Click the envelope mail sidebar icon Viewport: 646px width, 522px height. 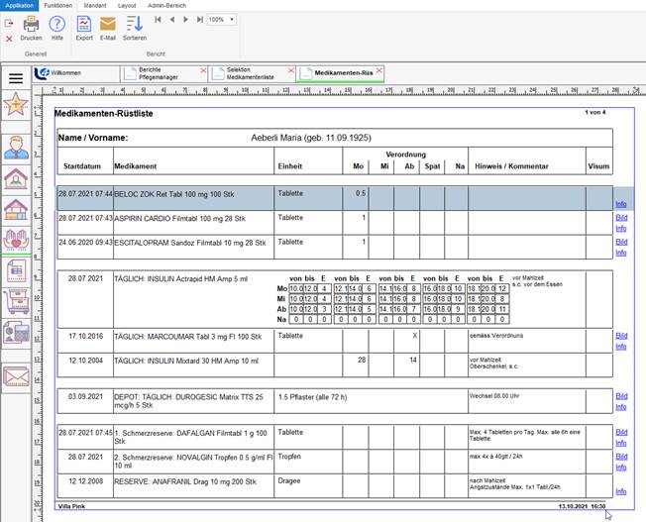click(x=16, y=375)
